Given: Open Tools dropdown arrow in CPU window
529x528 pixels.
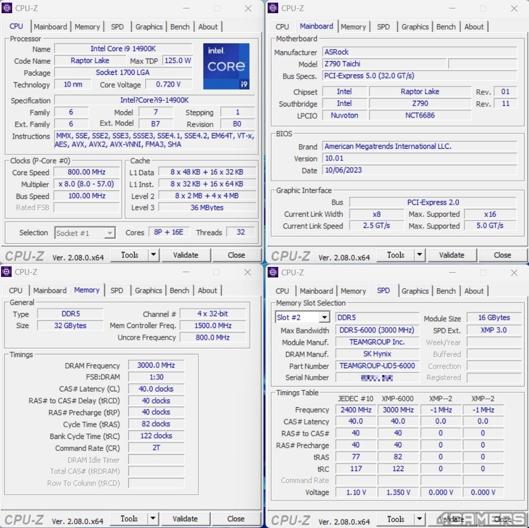Looking at the screenshot, I should (154, 255).
